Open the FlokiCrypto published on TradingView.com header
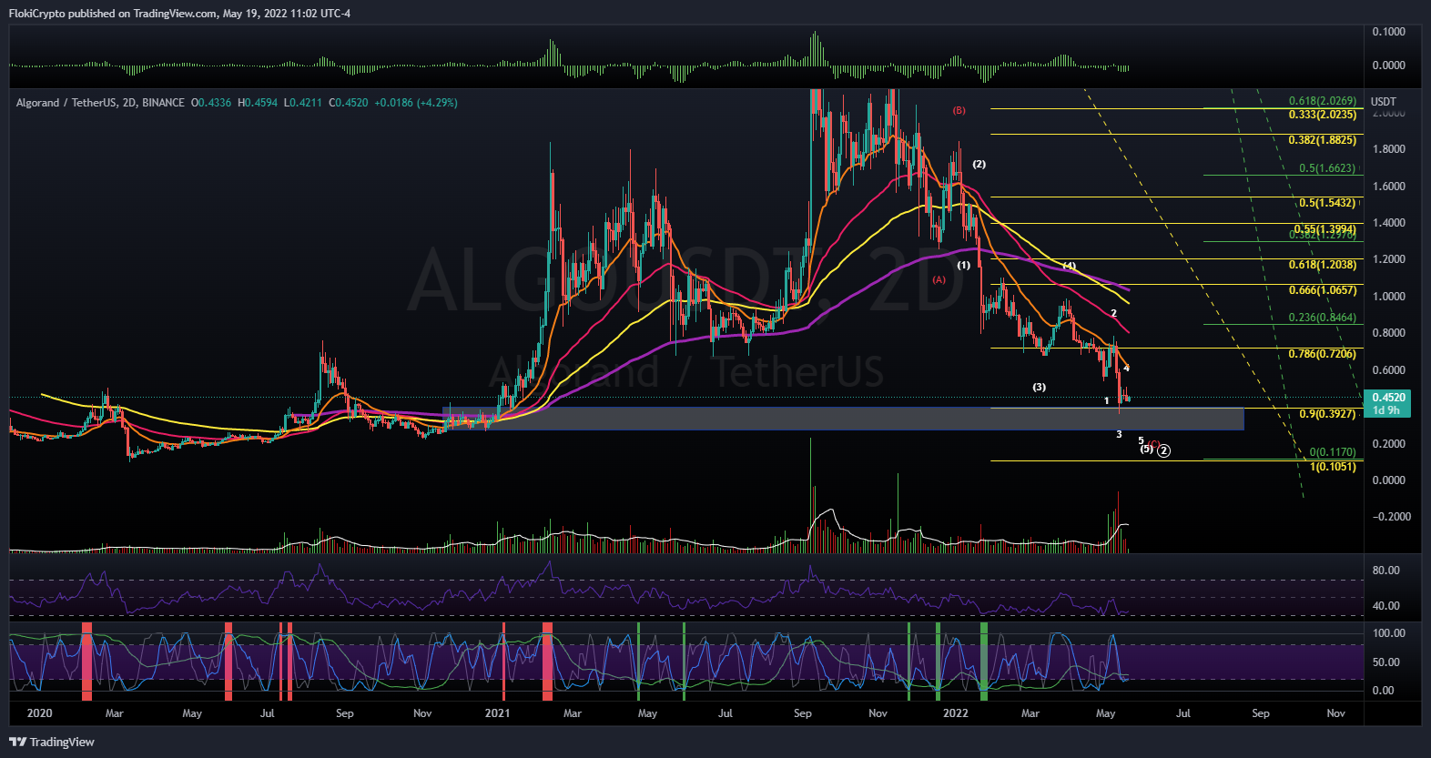This screenshot has width=1431, height=758. (x=179, y=13)
